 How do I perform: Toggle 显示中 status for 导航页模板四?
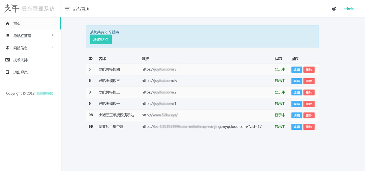pyautogui.click(x=280, y=69)
